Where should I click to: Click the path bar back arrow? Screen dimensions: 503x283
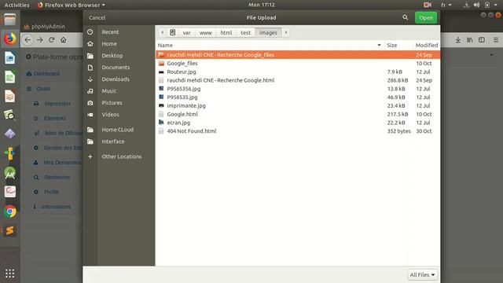tap(163, 32)
